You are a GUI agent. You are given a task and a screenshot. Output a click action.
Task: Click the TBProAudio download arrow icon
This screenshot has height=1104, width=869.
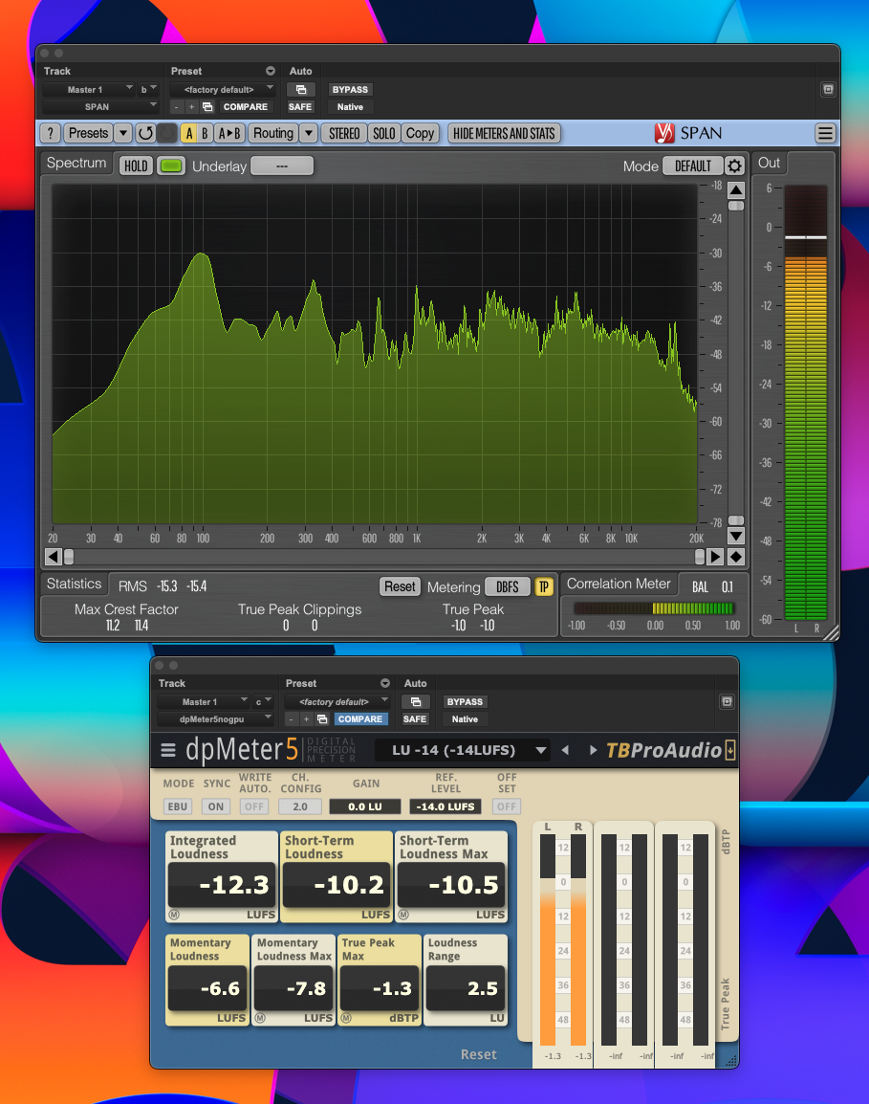[730, 750]
